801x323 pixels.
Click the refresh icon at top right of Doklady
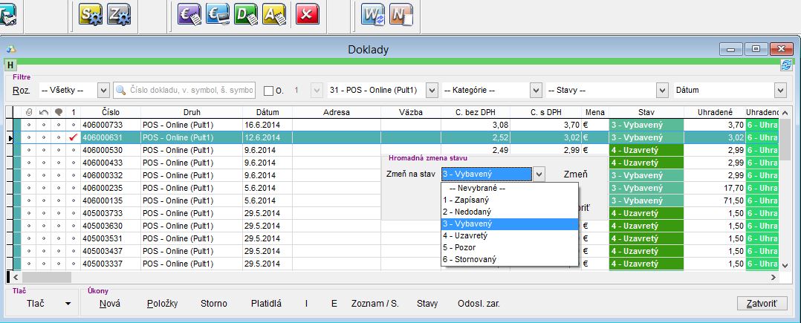point(785,65)
